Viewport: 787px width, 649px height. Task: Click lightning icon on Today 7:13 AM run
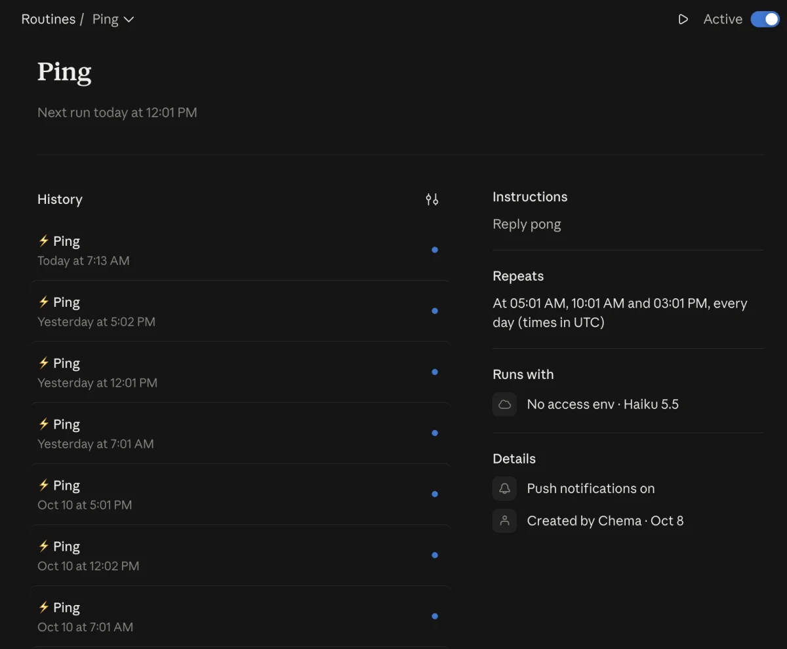44,241
